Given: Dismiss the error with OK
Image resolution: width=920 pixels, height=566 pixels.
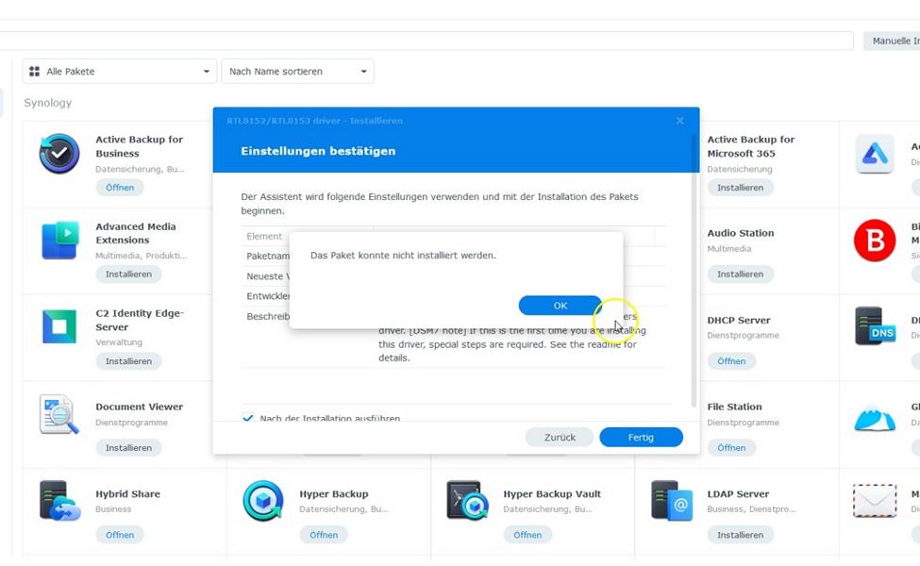Looking at the screenshot, I should coord(560,306).
